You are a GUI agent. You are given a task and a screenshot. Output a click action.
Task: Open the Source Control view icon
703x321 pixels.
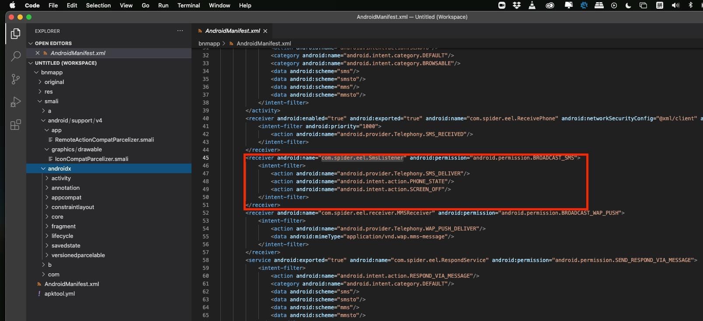coord(16,79)
